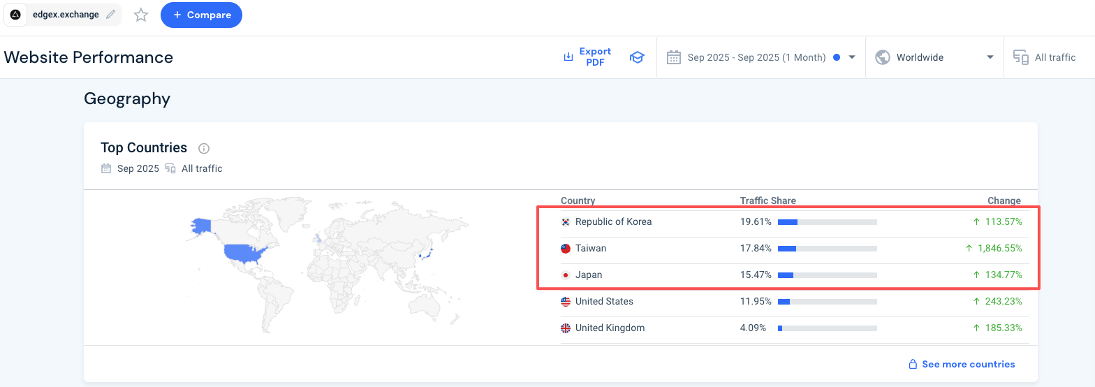Viewport: 1095px width, 387px height.
Task: Click United States in country table
Action: tap(604, 301)
